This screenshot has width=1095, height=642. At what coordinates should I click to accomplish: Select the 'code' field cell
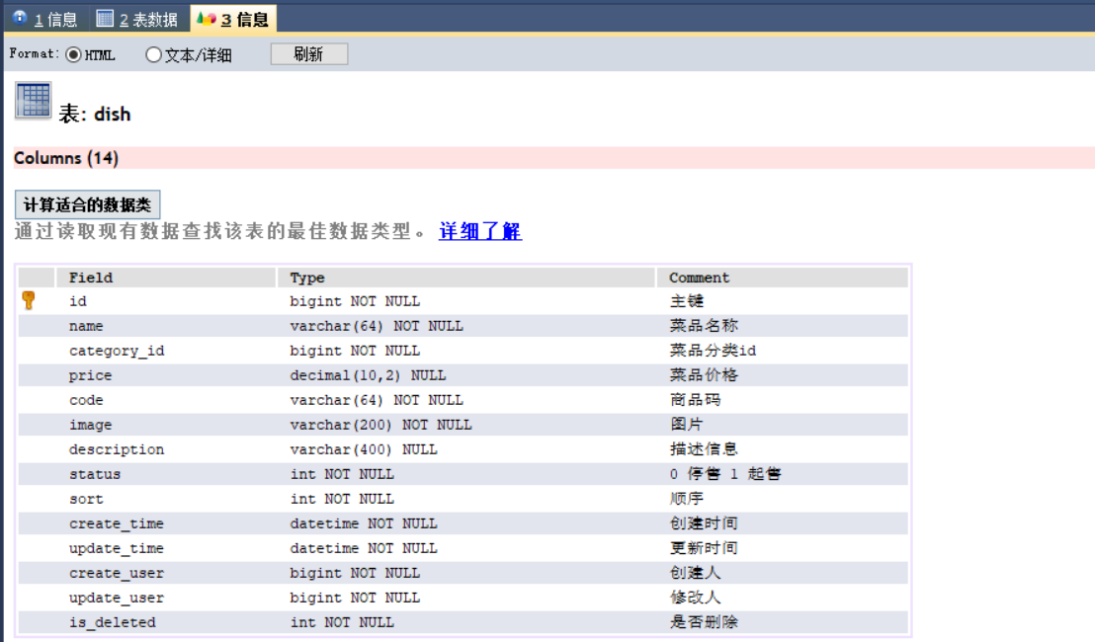(165, 400)
